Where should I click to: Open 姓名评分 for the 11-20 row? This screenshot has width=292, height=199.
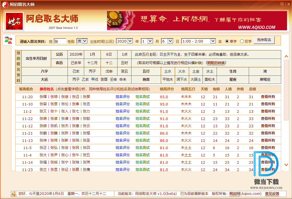[x=122, y=97]
